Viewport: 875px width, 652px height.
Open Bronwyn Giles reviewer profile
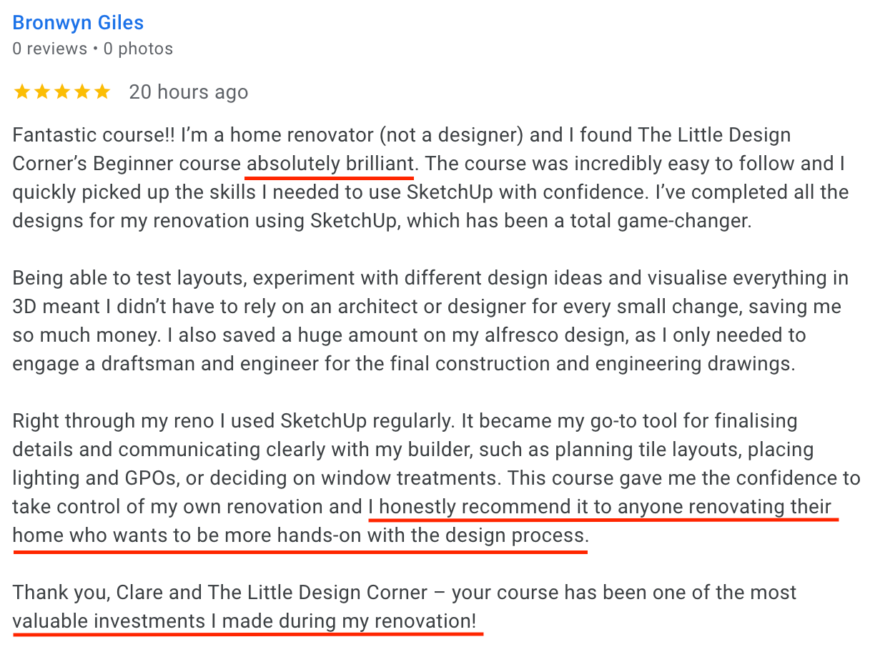[x=78, y=23]
